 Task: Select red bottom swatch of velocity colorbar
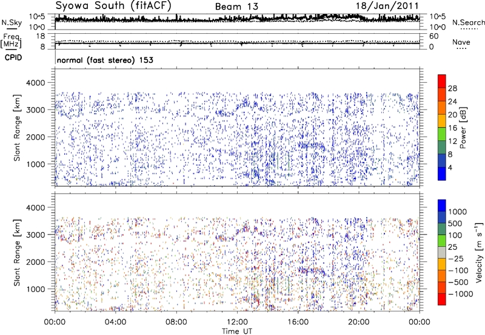coord(442,299)
